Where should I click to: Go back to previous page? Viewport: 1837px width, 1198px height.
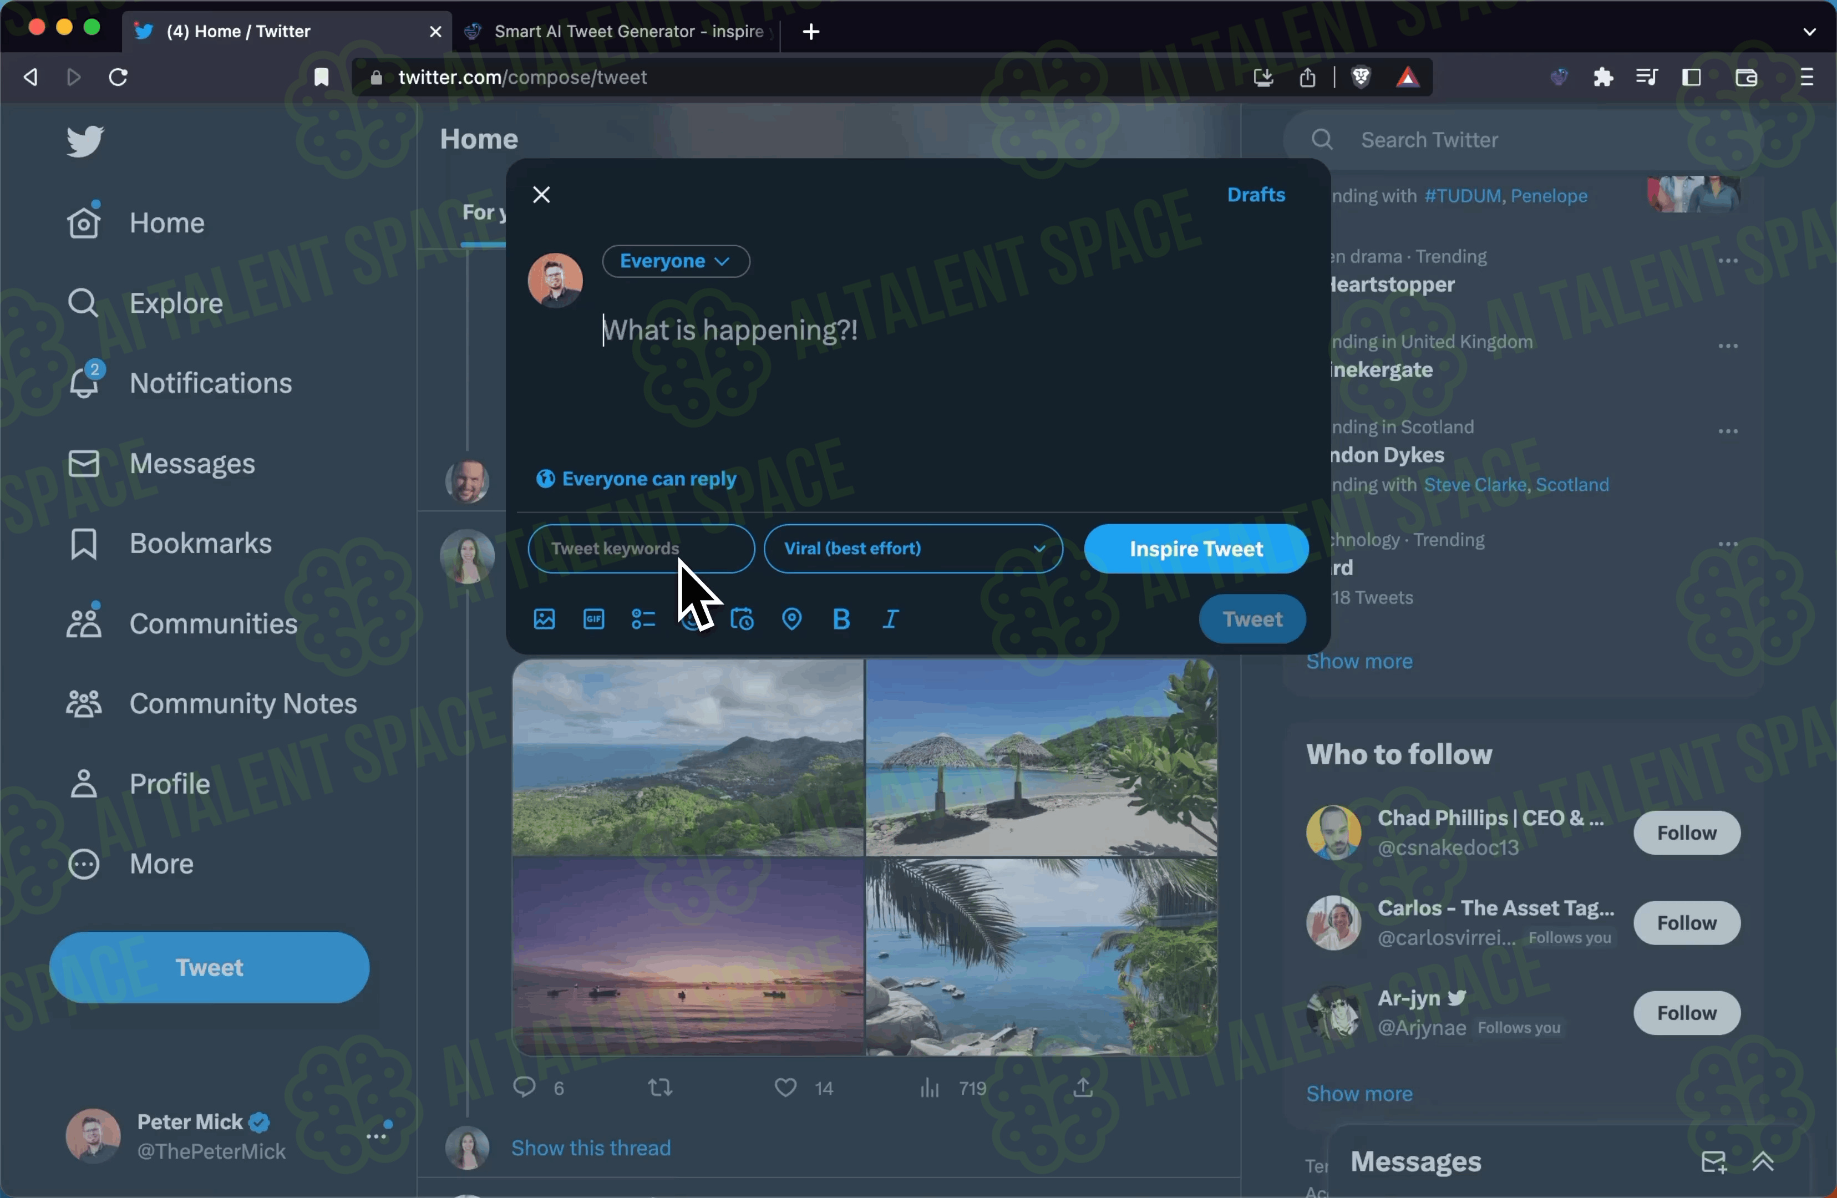pyautogui.click(x=30, y=77)
